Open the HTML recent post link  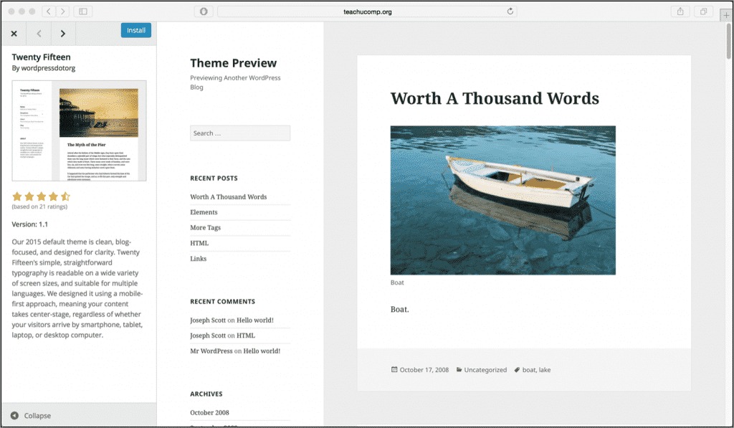[x=199, y=243]
